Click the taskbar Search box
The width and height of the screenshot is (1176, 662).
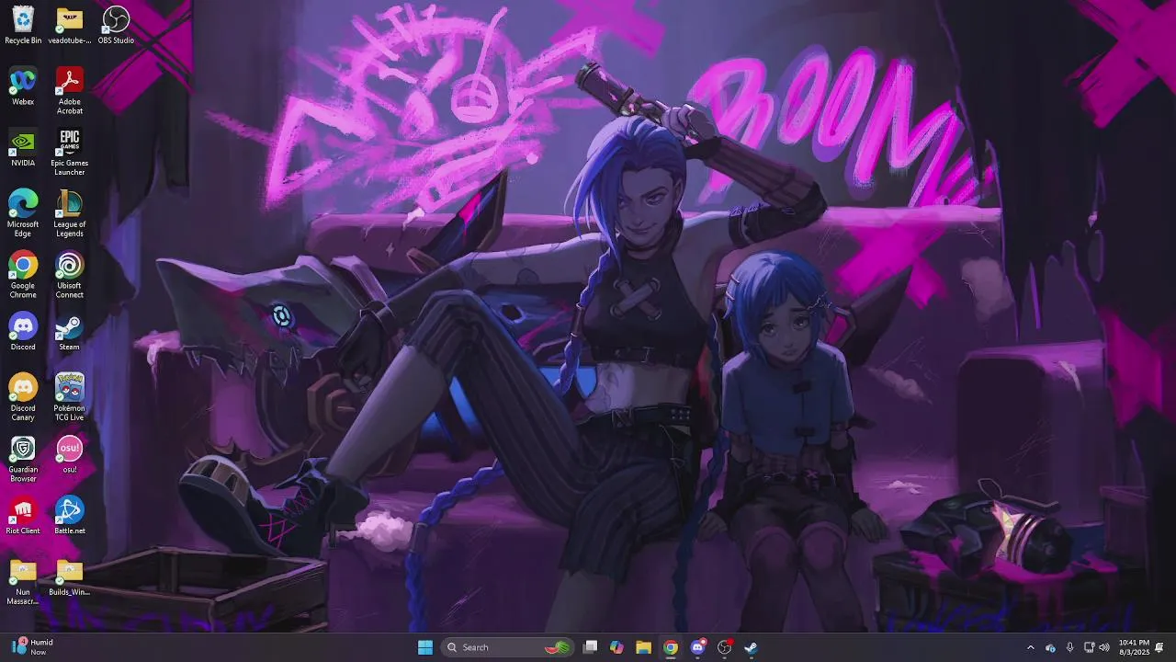tap(508, 647)
